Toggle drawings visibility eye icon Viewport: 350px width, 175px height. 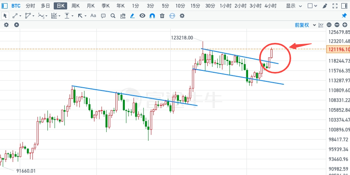tap(143, 16)
